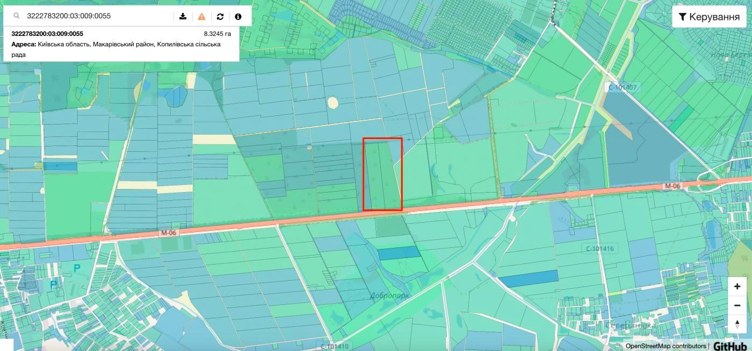The width and height of the screenshot is (752, 351).
Task: Click the download parcel data icon
Action: pos(183,16)
